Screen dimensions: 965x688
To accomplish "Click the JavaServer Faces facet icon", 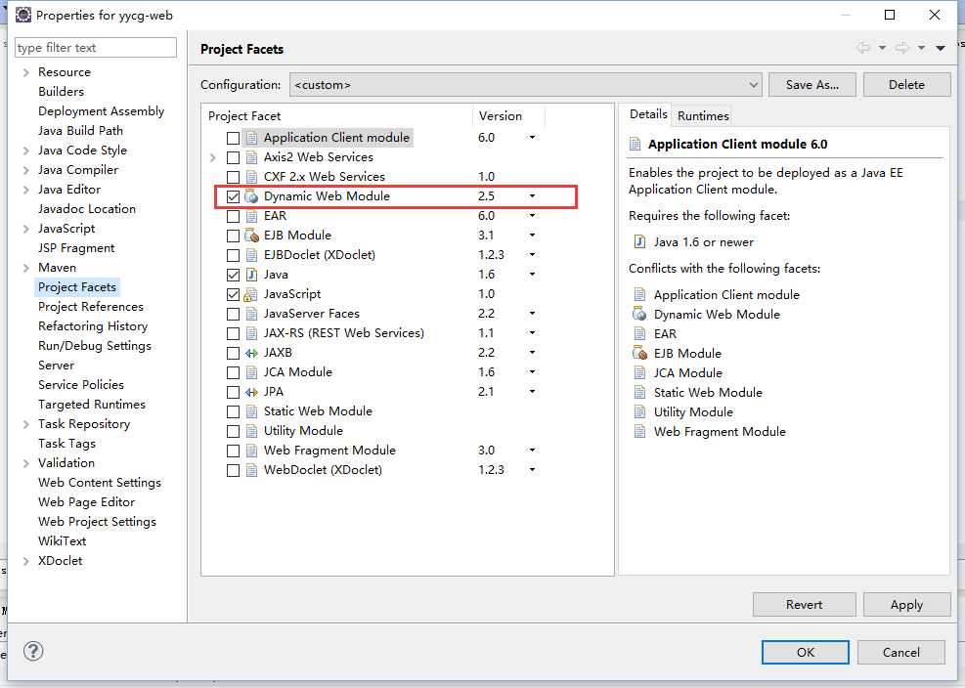I will pos(251,314).
